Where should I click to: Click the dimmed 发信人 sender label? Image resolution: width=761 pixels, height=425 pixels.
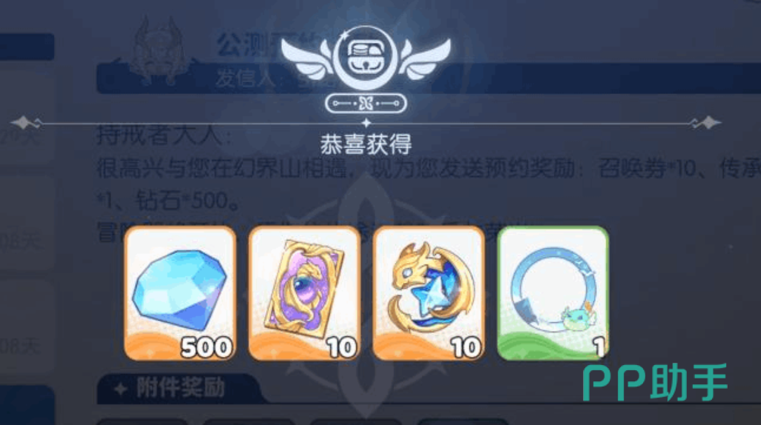tap(246, 78)
